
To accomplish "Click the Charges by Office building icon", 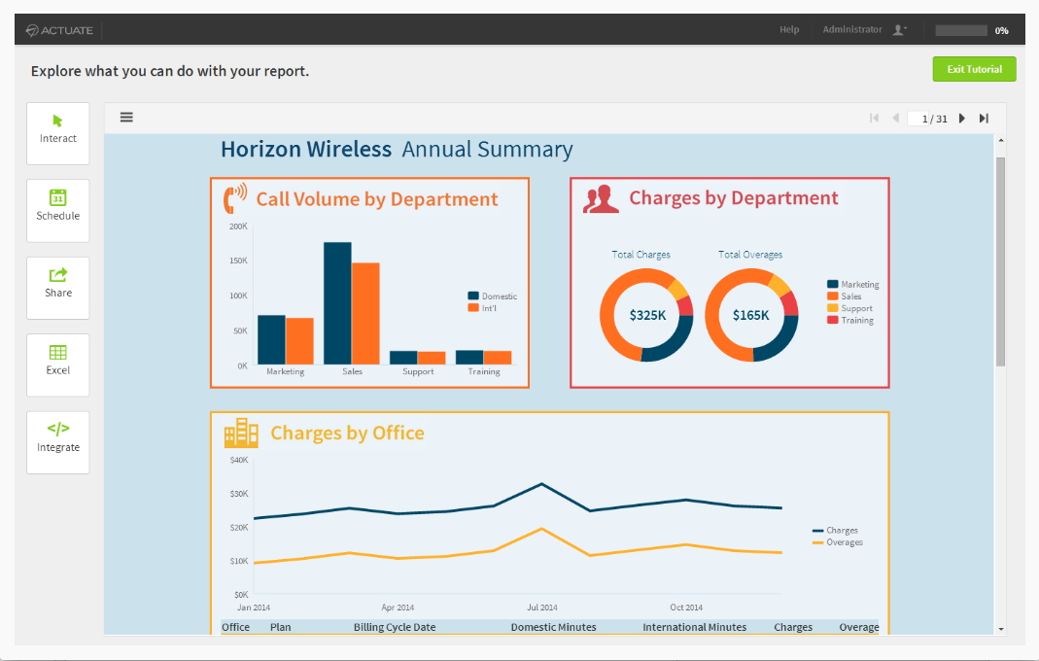I will [x=241, y=433].
